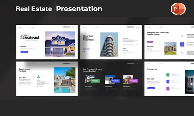Click the 'About Real Estate Presentation' heading
This screenshot has width=194, height=116.
point(89,38)
